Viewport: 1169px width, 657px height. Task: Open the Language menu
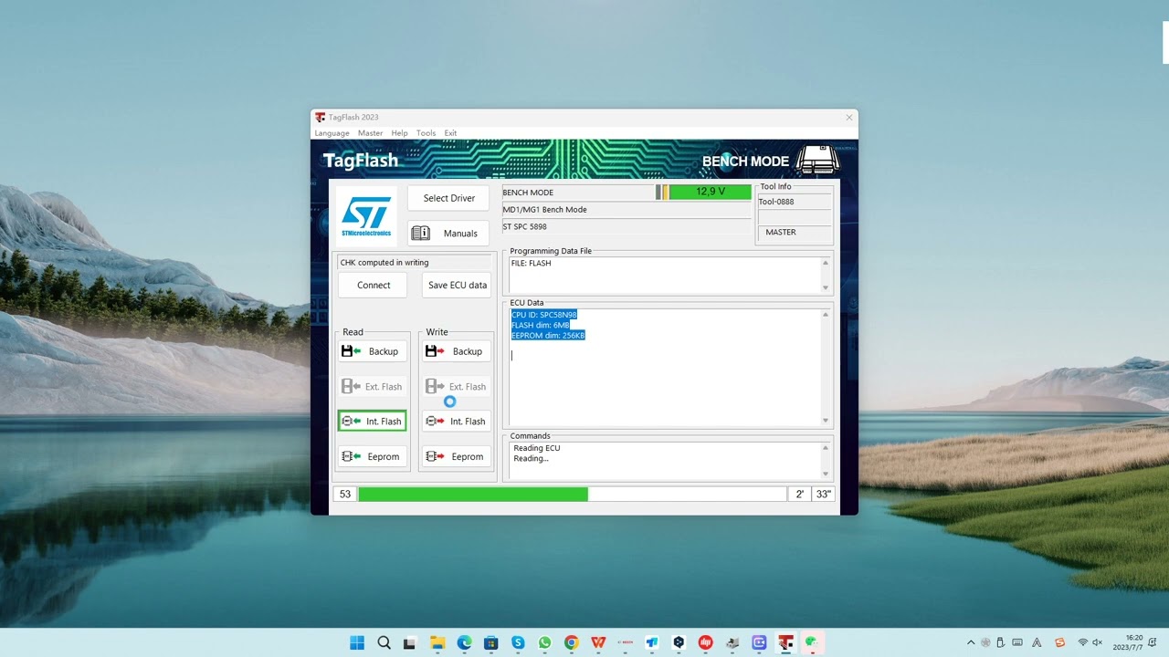pyautogui.click(x=332, y=133)
